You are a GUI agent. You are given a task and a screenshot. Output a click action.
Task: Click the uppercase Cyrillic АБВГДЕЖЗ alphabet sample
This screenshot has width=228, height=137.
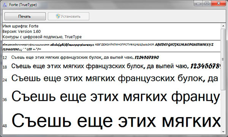click(124, 45)
